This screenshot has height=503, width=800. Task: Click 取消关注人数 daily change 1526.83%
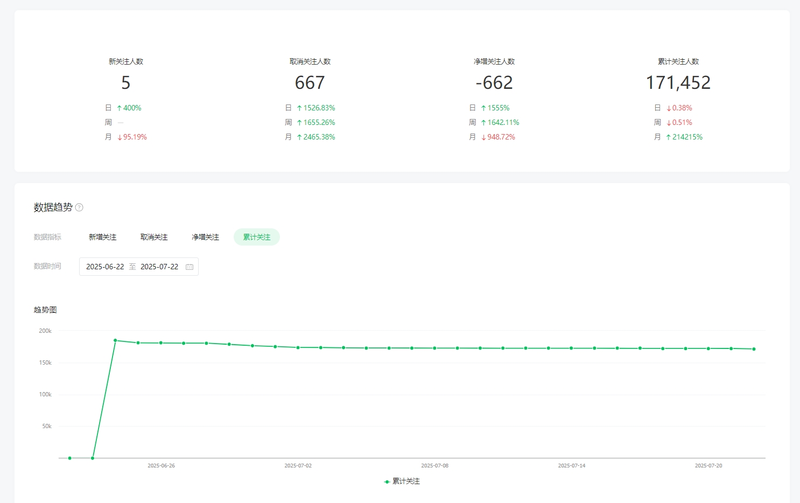point(316,108)
